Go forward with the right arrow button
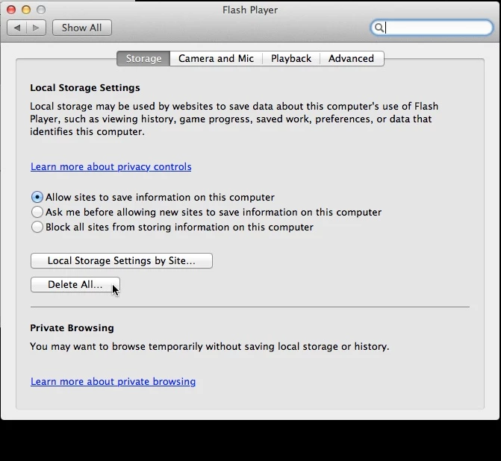 pyautogui.click(x=36, y=28)
